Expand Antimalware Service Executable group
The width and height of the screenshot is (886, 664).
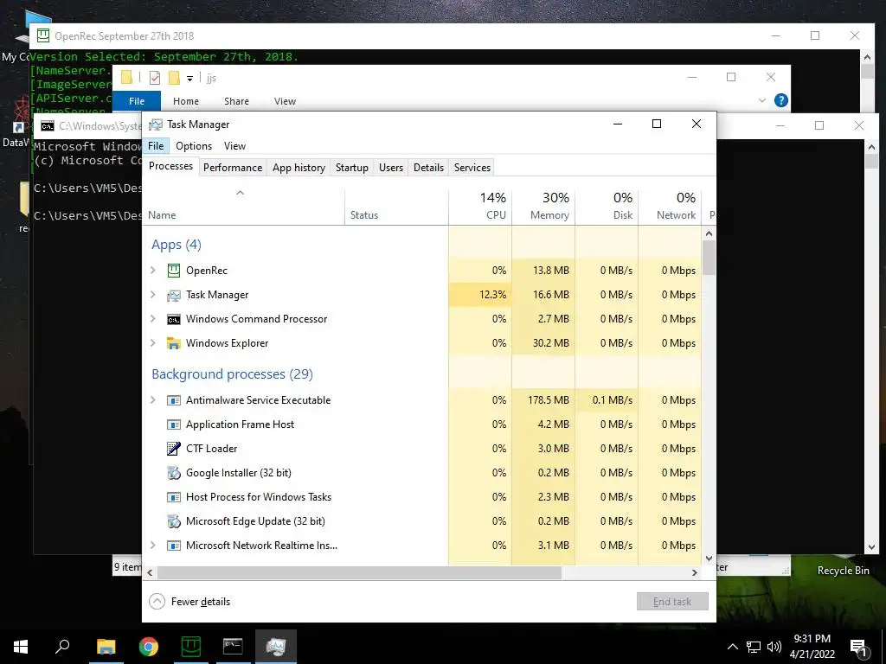coord(152,400)
